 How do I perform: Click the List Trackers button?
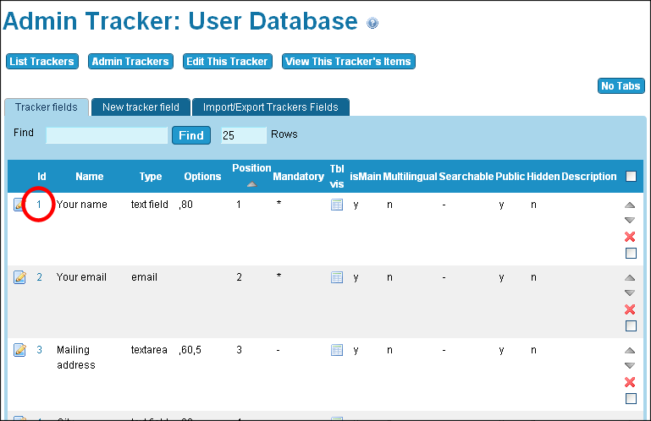41,62
